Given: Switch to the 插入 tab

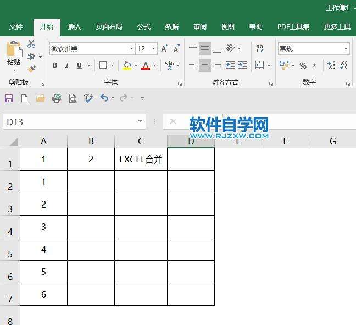Looking at the screenshot, I should pos(74,27).
